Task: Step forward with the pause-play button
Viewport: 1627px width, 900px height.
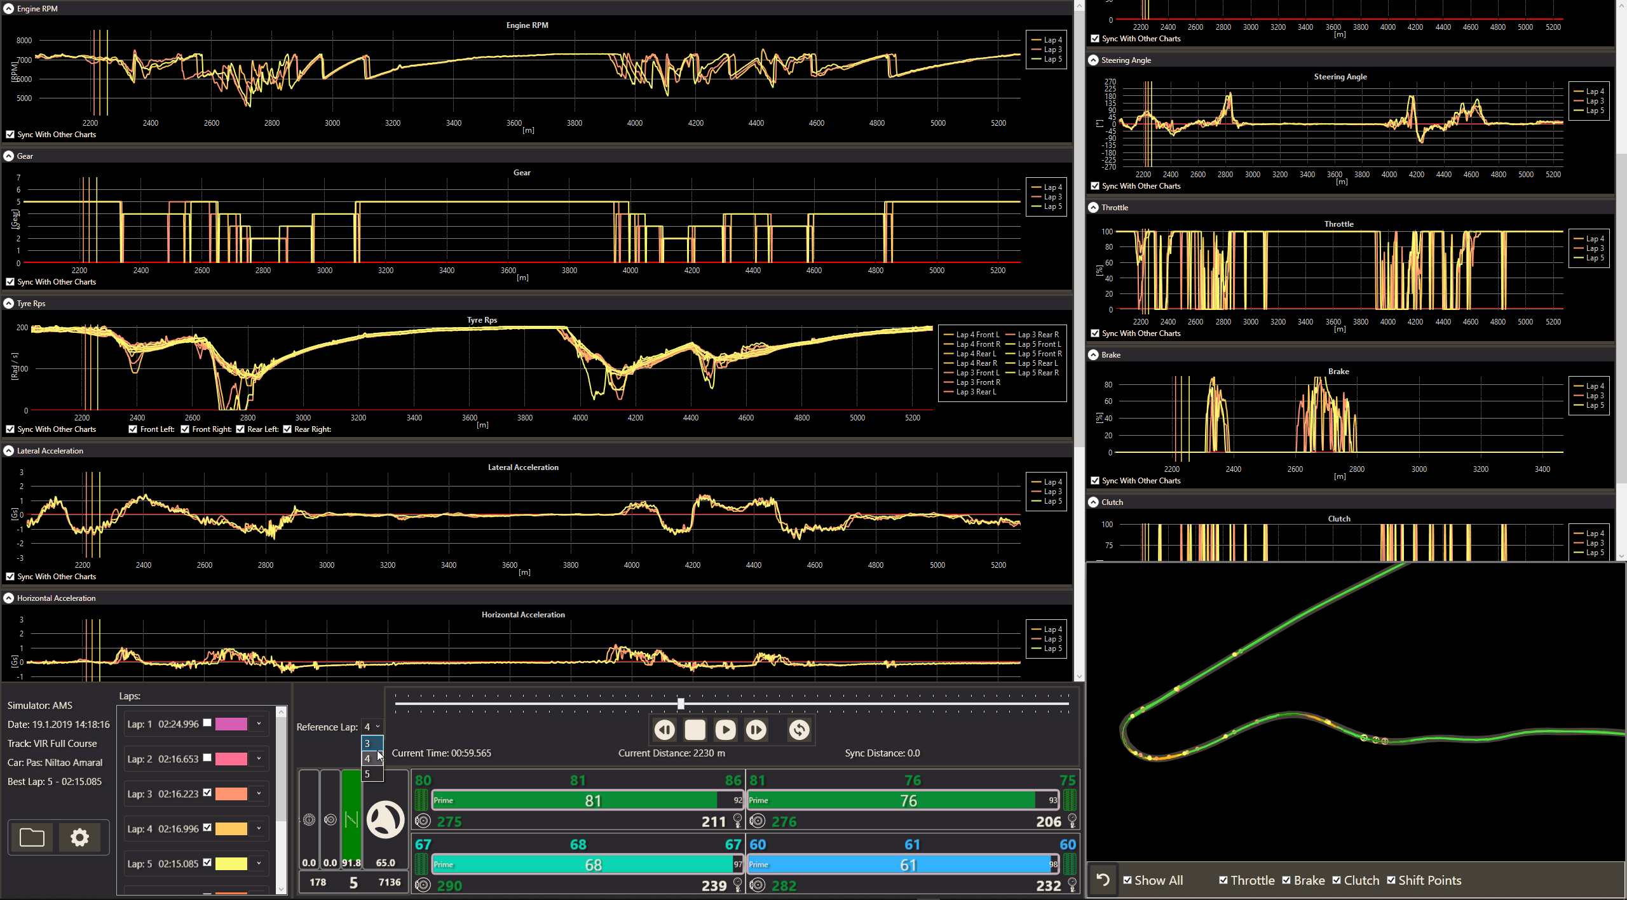Action: [756, 730]
